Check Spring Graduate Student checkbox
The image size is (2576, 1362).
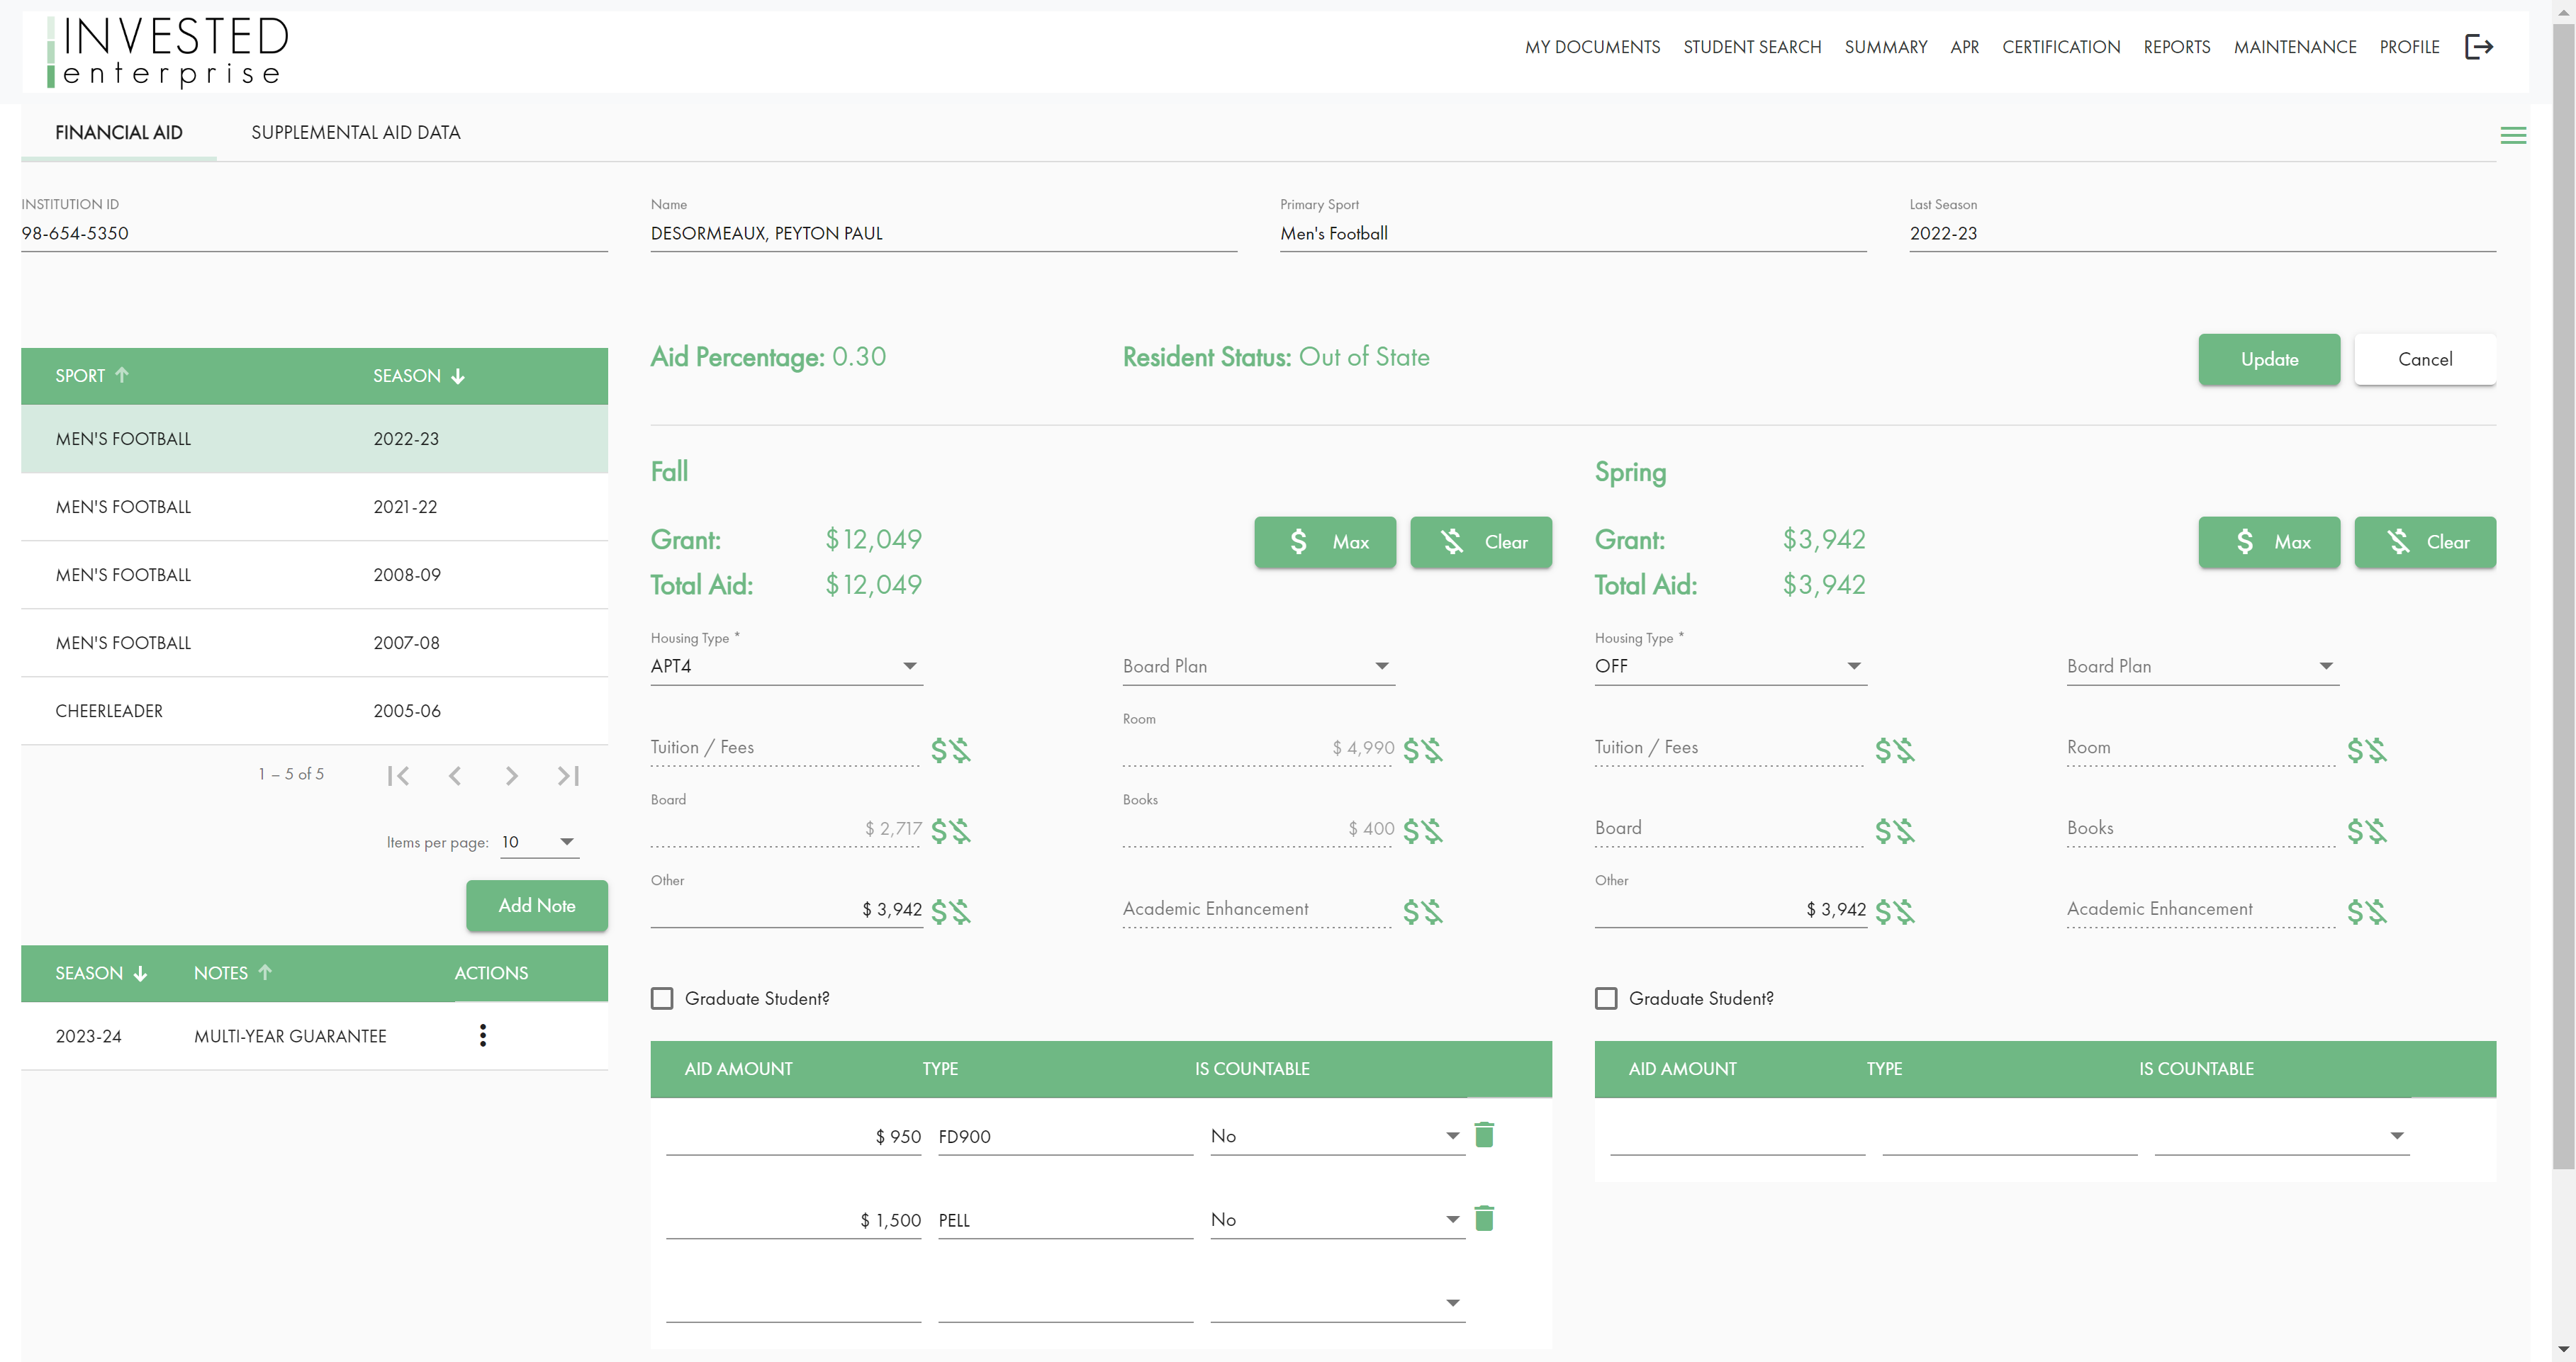click(x=1606, y=998)
